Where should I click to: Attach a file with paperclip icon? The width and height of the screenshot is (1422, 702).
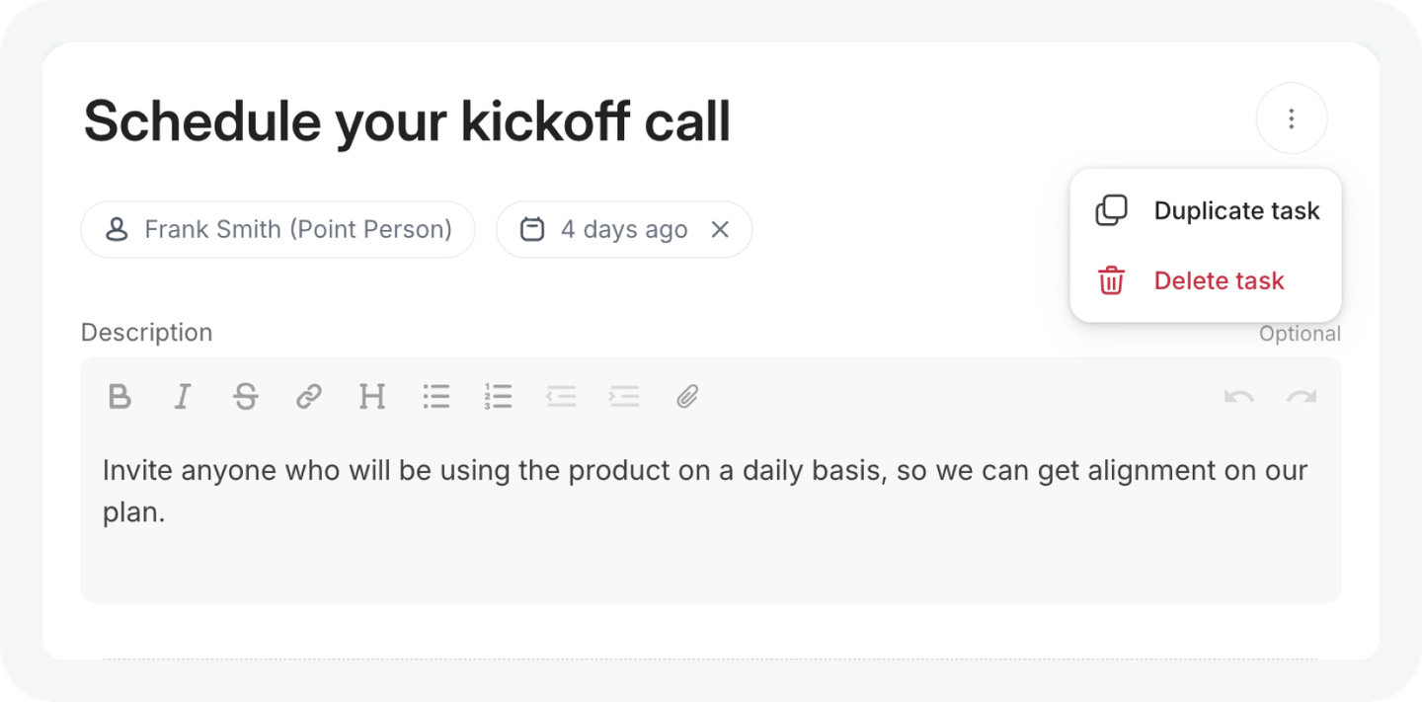(687, 397)
